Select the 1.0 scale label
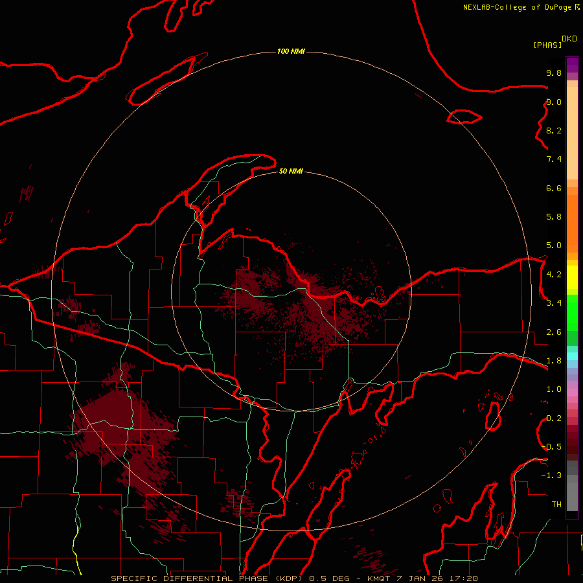Viewport: 583px width, 583px height. pyautogui.click(x=554, y=389)
